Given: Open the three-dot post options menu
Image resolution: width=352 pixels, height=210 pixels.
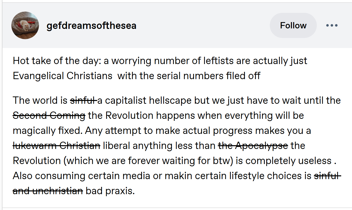Looking at the screenshot, I should pyautogui.click(x=332, y=25).
